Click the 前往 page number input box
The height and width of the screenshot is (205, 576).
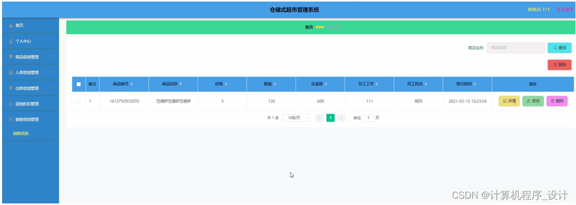click(x=368, y=118)
